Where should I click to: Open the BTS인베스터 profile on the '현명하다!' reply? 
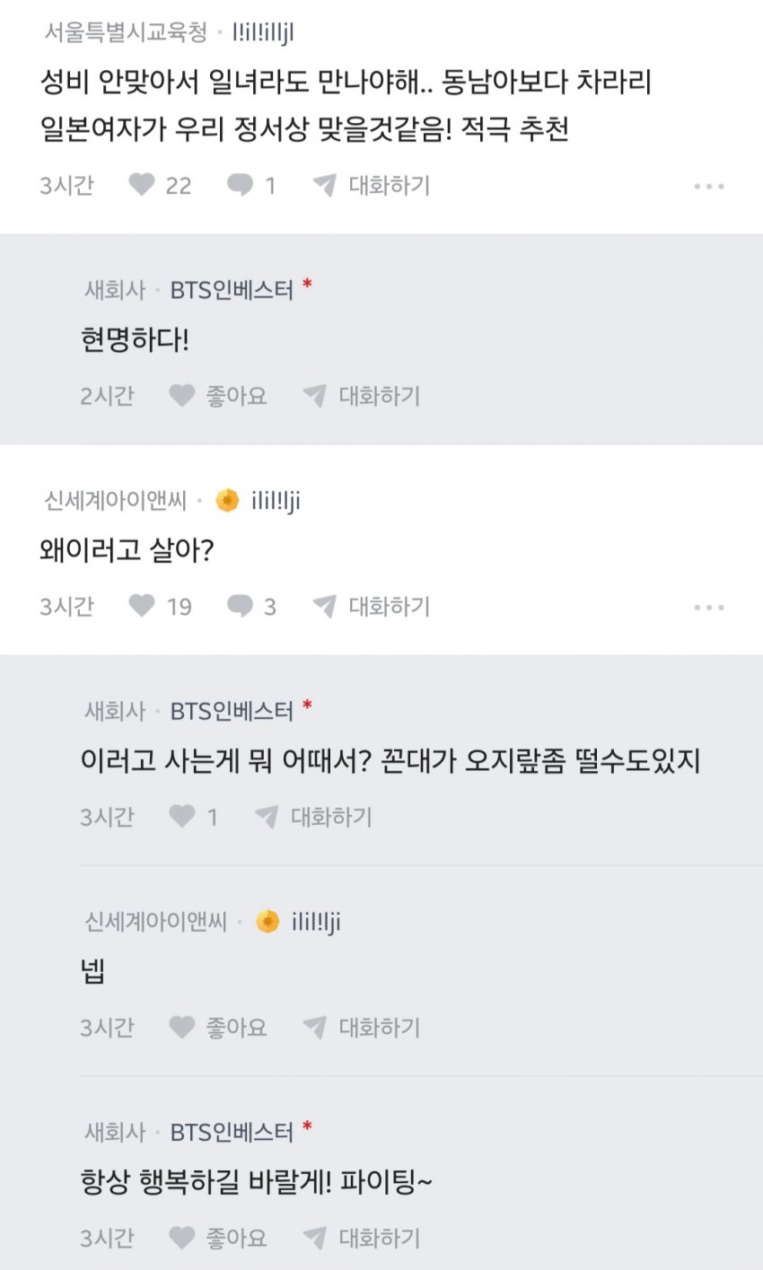232,290
